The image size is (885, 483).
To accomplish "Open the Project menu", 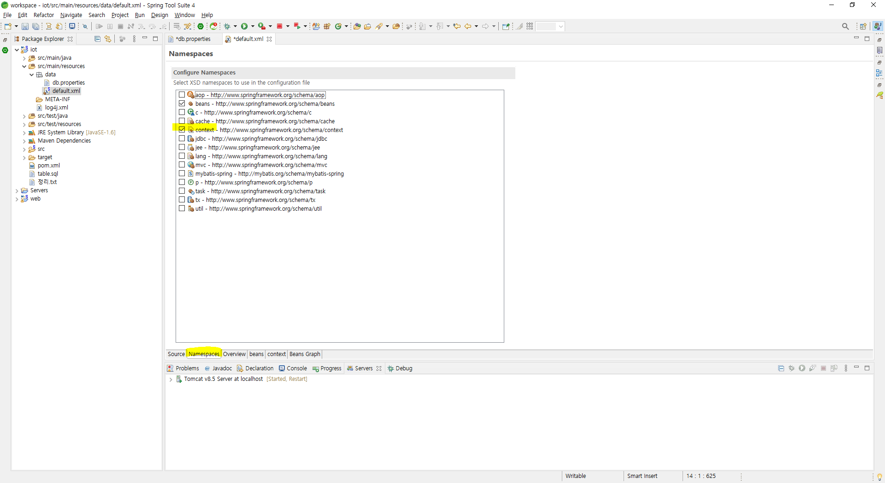I will click(120, 15).
